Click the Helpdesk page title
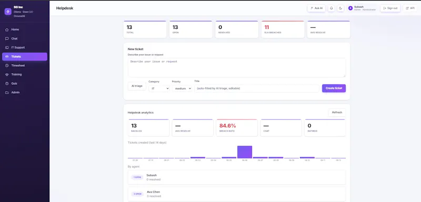Screen dimensions: 421x202 (x=64, y=8)
